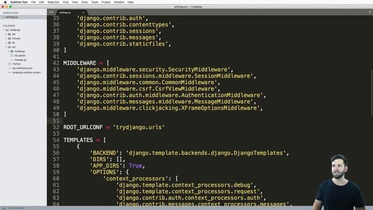
Task: Expand the bin folder arrow
Action: [6, 34]
